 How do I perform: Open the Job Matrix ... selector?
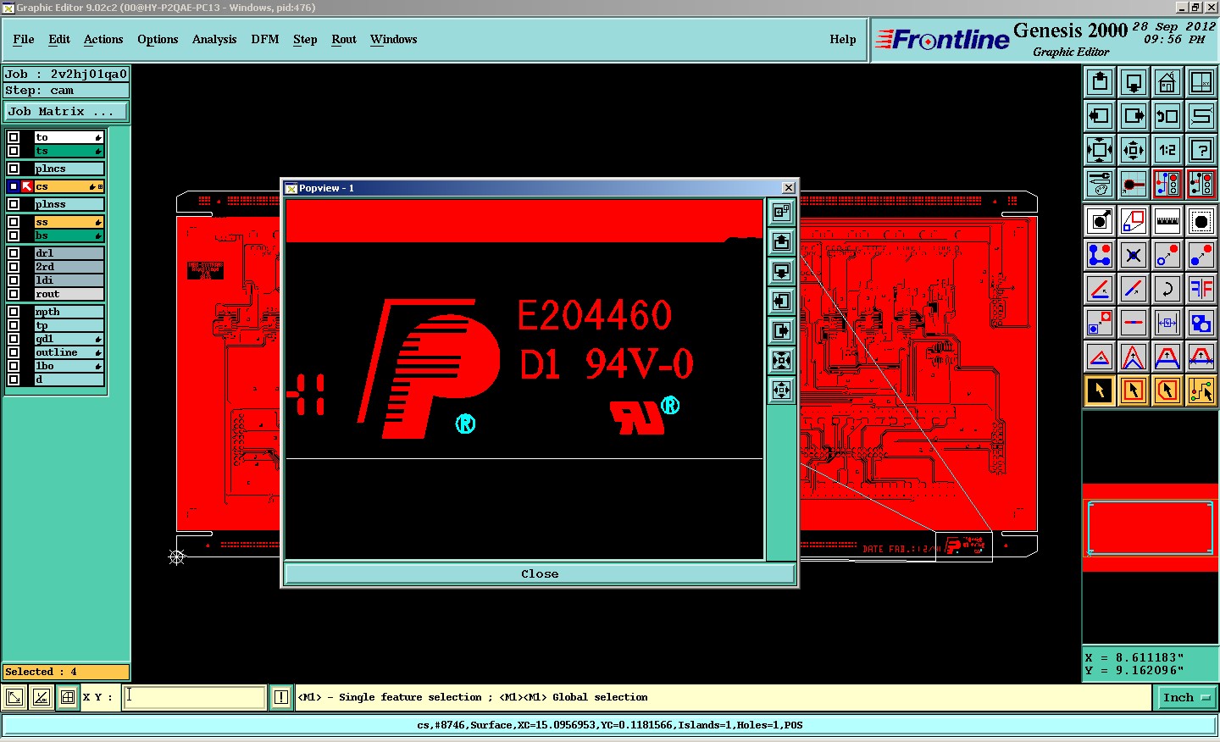(66, 112)
